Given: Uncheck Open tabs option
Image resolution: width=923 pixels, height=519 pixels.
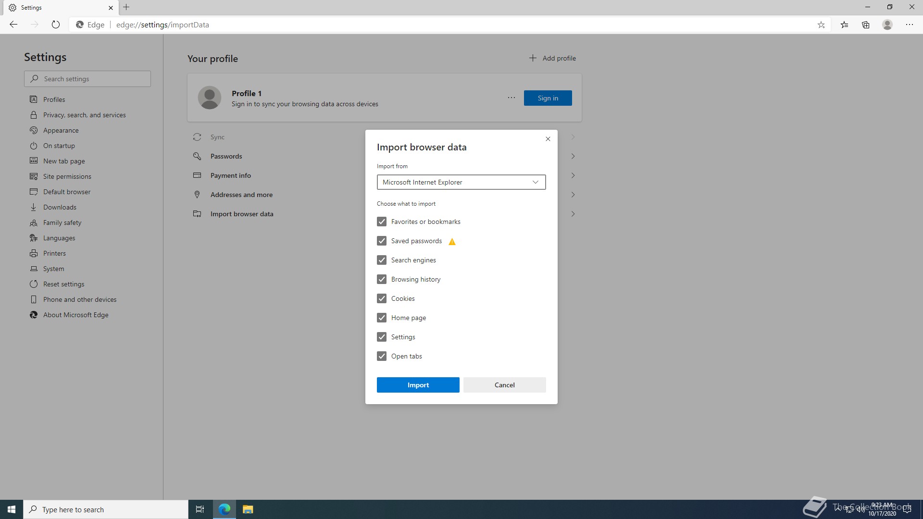Looking at the screenshot, I should (382, 356).
